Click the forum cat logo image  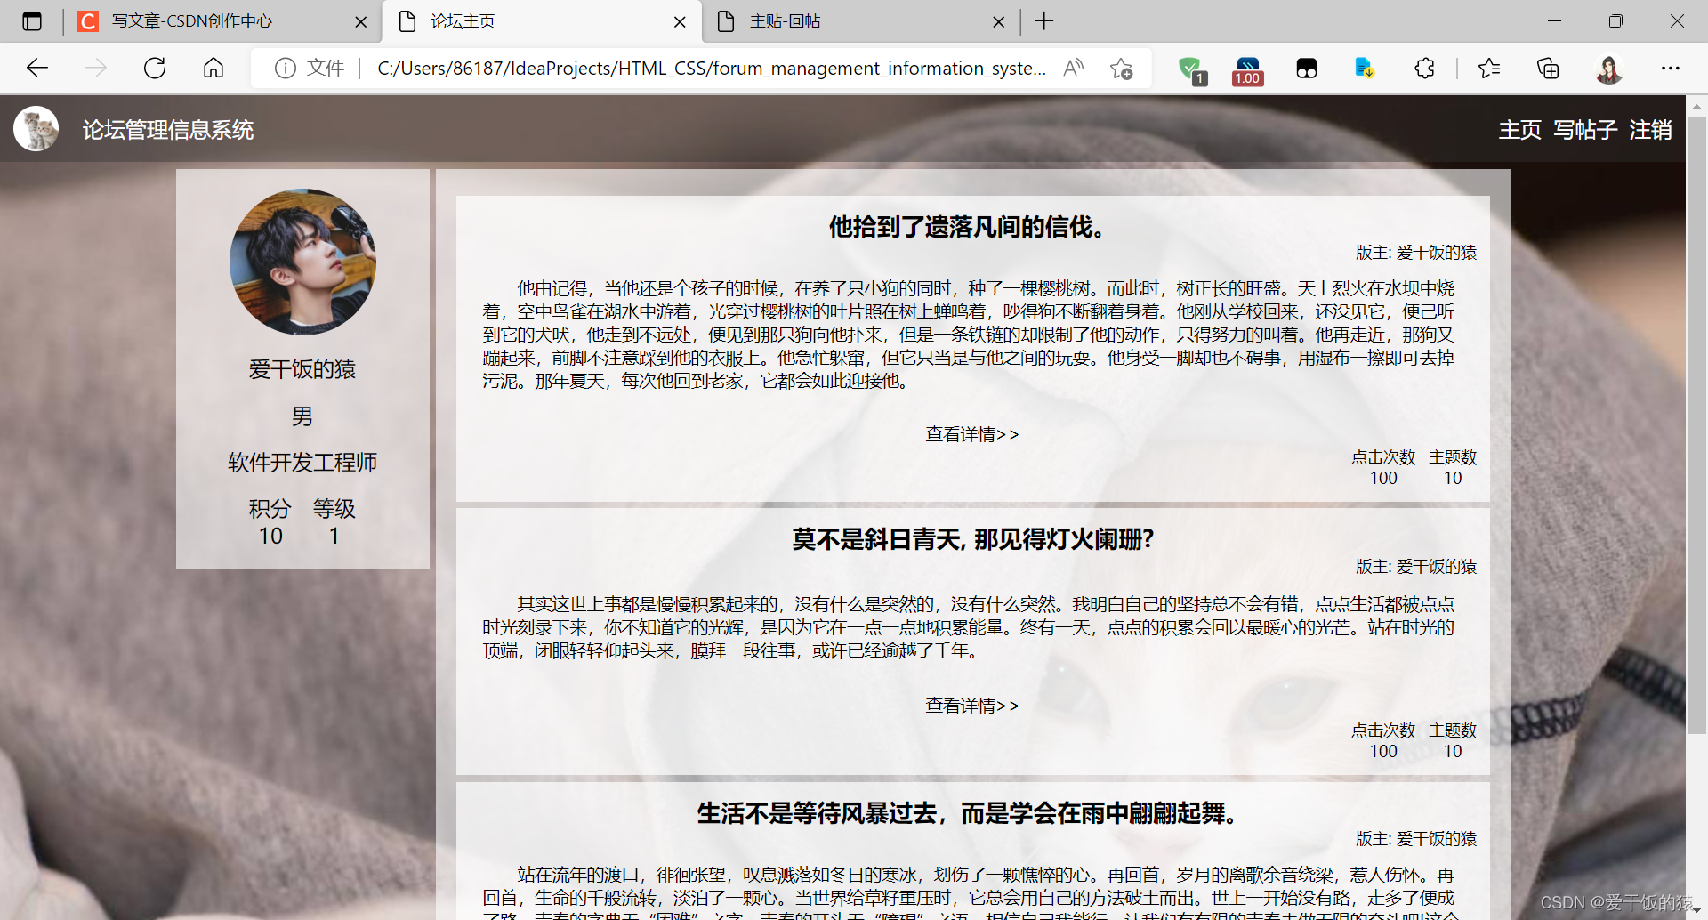(x=36, y=129)
